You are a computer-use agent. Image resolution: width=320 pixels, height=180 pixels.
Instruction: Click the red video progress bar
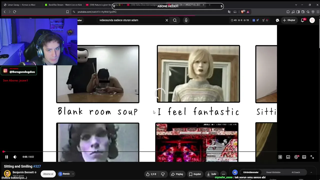[160, 151]
